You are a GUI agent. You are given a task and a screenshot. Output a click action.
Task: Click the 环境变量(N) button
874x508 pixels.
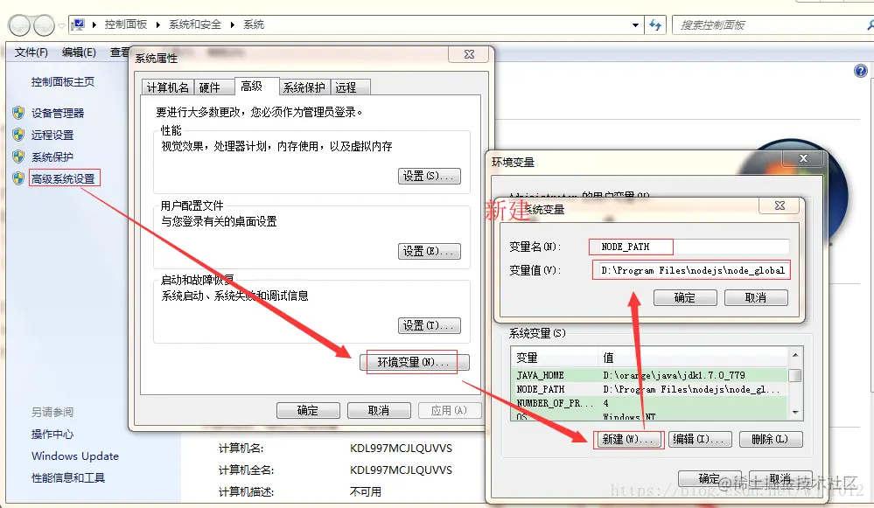pyautogui.click(x=414, y=362)
